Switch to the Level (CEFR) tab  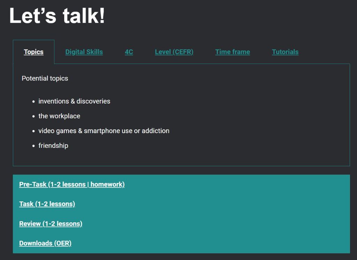click(174, 52)
